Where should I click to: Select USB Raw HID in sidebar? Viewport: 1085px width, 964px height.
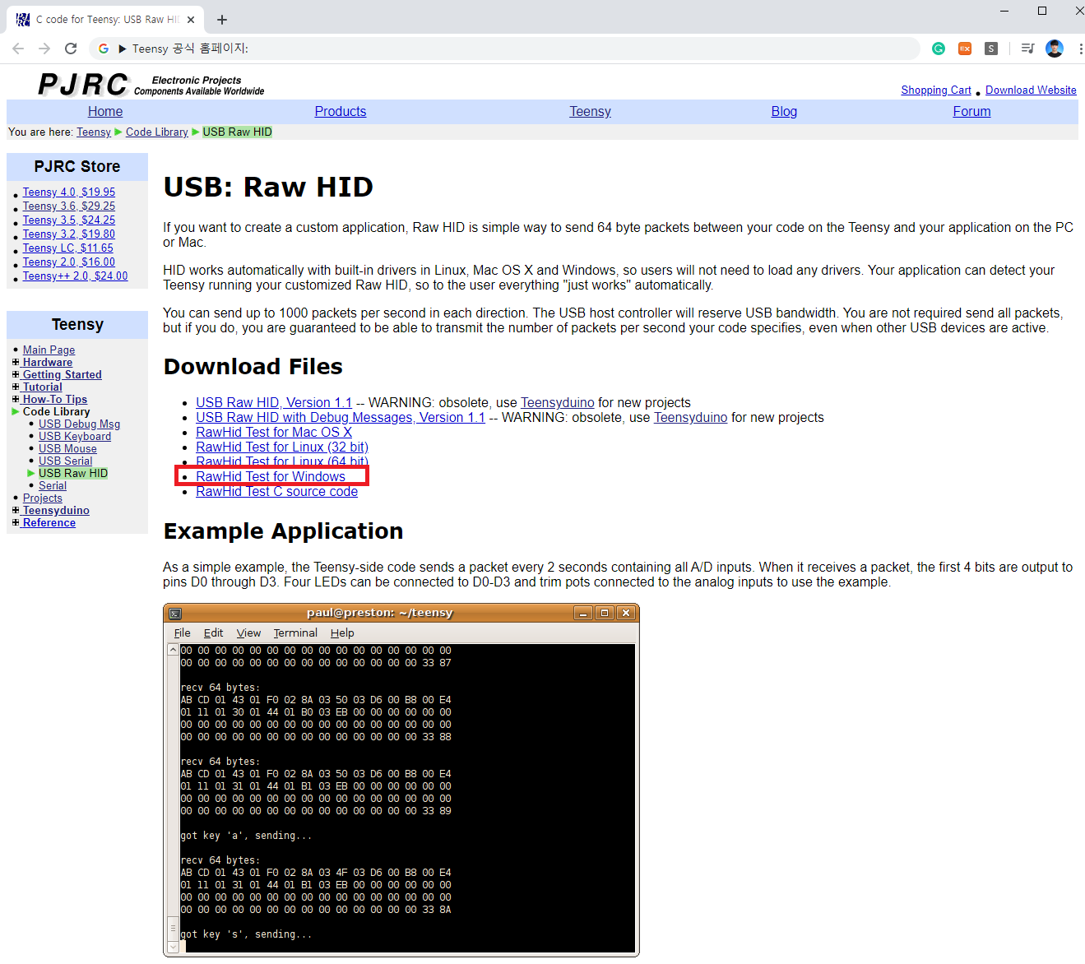point(73,473)
